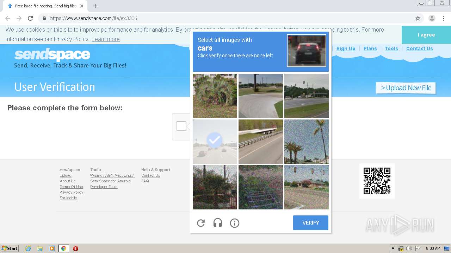The height and width of the screenshot is (253, 451).
Task: Show hidden tray icons arrow
Action: click(393, 248)
